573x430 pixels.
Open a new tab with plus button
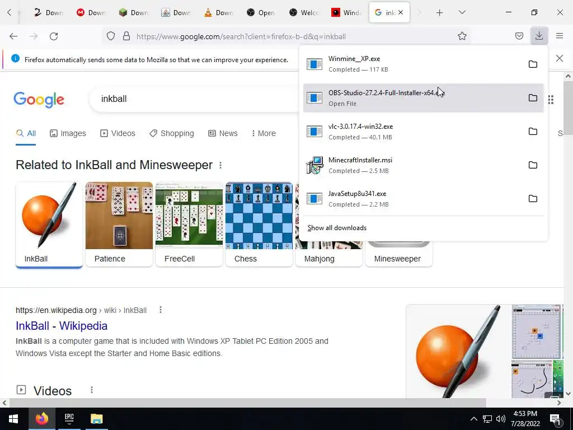[x=440, y=13]
